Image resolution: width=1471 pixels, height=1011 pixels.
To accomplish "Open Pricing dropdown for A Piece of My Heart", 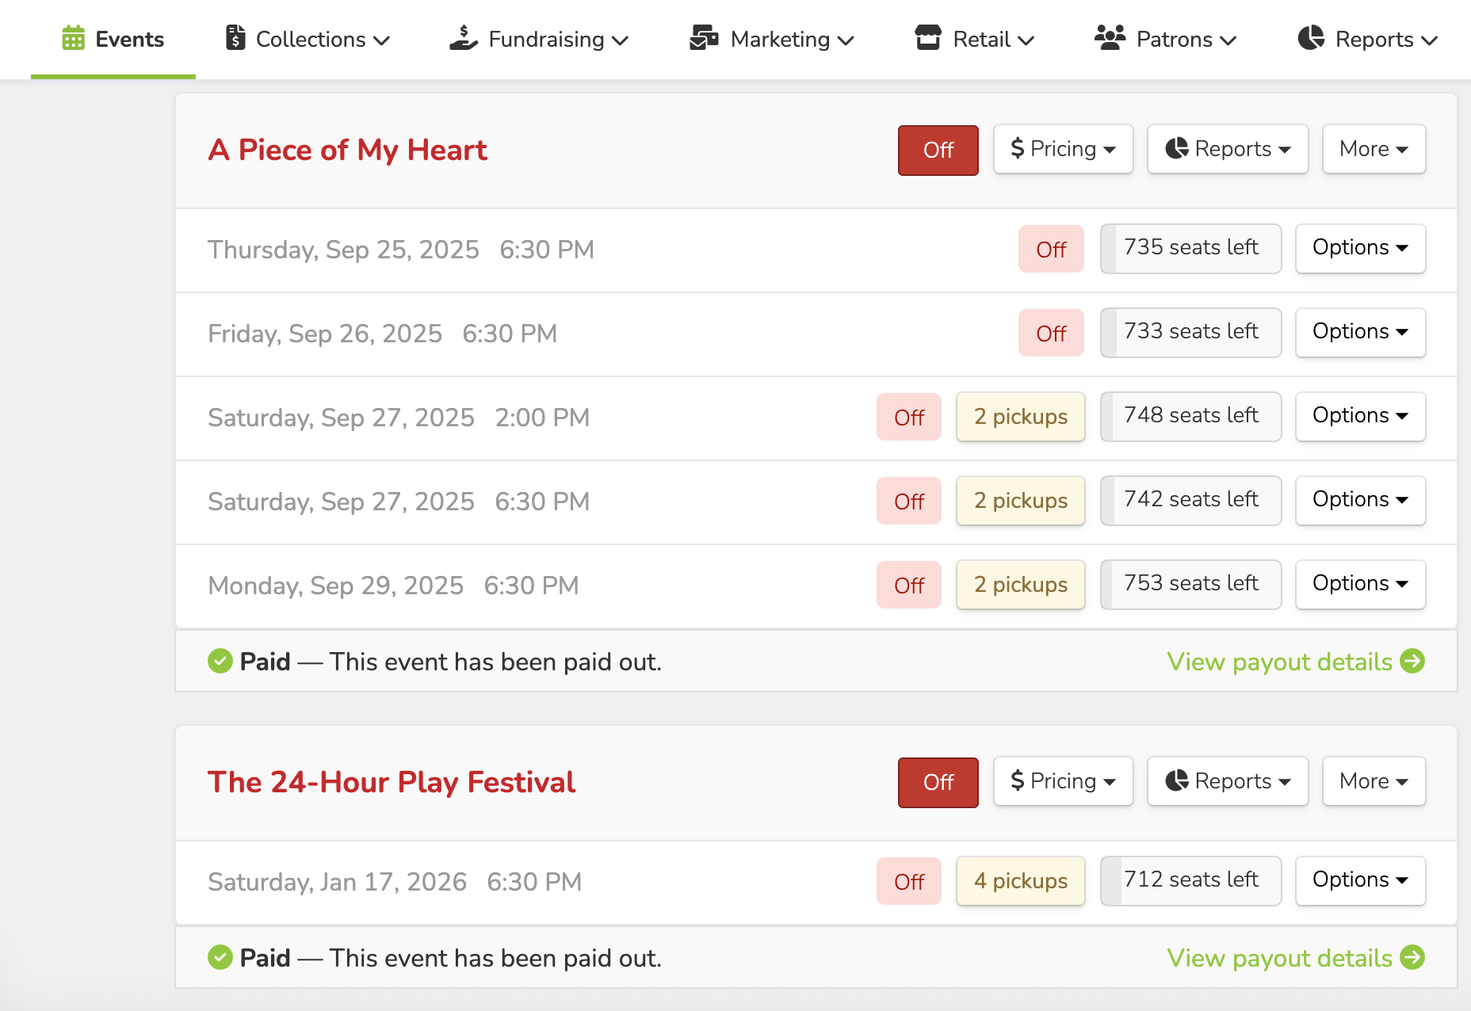I will (1063, 149).
